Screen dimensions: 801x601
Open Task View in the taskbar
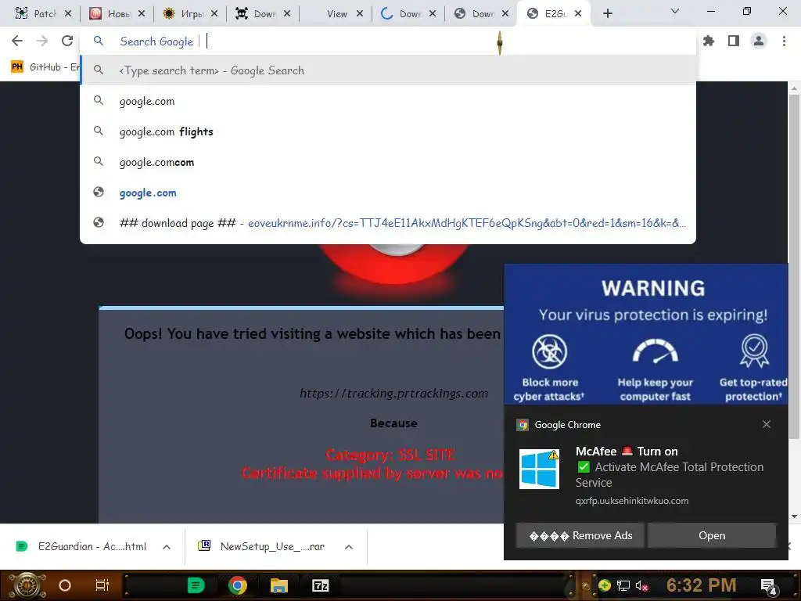102,585
